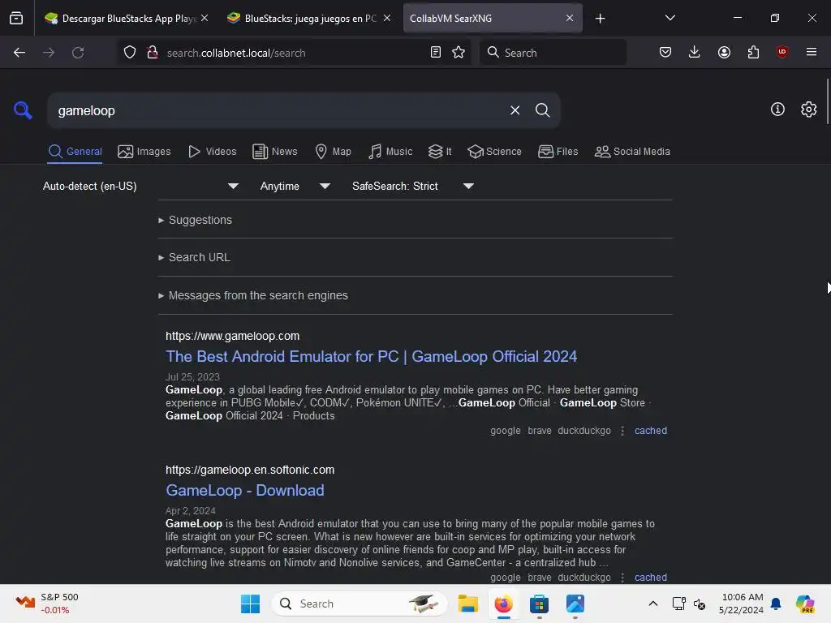Image resolution: width=831 pixels, height=623 pixels.
Task: Open notification bell in system tray
Action: (776, 604)
